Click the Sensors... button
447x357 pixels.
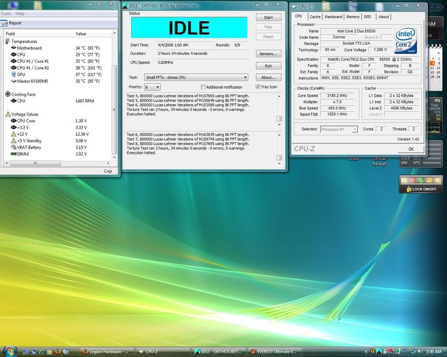click(268, 54)
